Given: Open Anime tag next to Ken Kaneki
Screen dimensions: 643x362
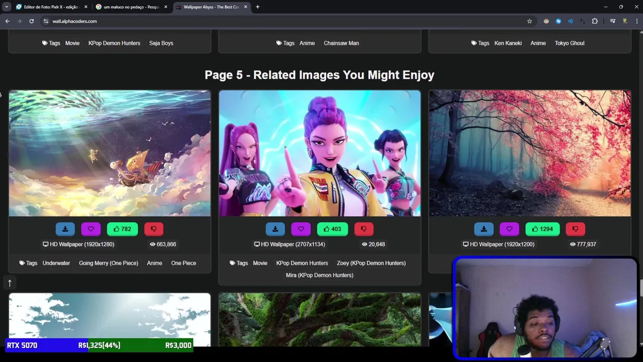Looking at the screenshot, I should tap(538, 43).
